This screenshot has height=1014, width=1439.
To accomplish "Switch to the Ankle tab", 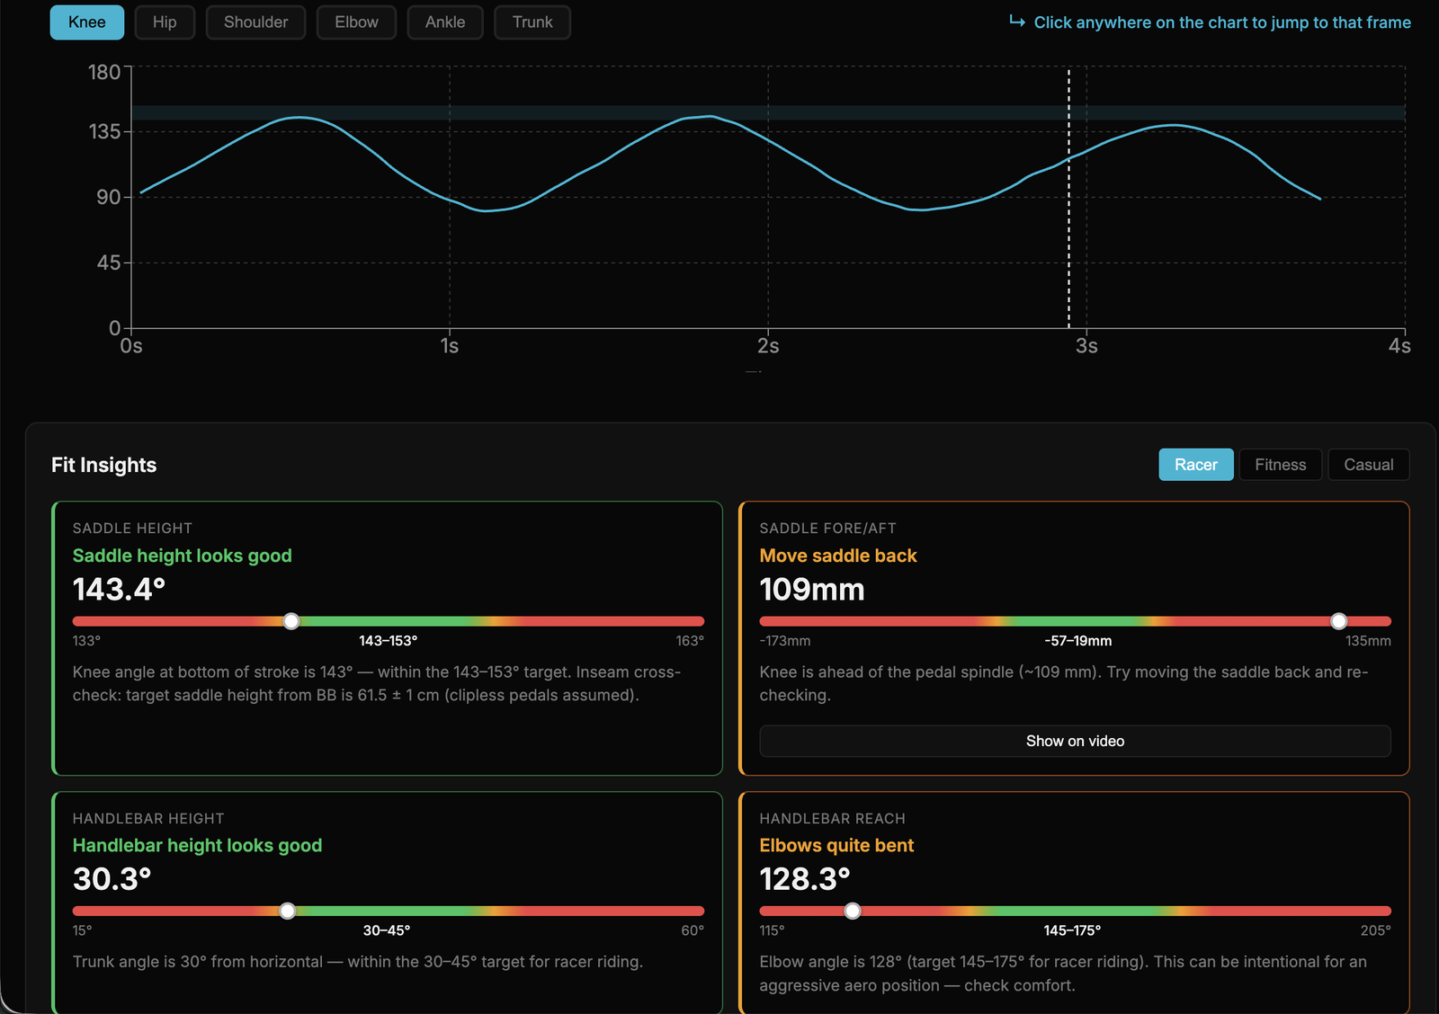I will 445,22.
